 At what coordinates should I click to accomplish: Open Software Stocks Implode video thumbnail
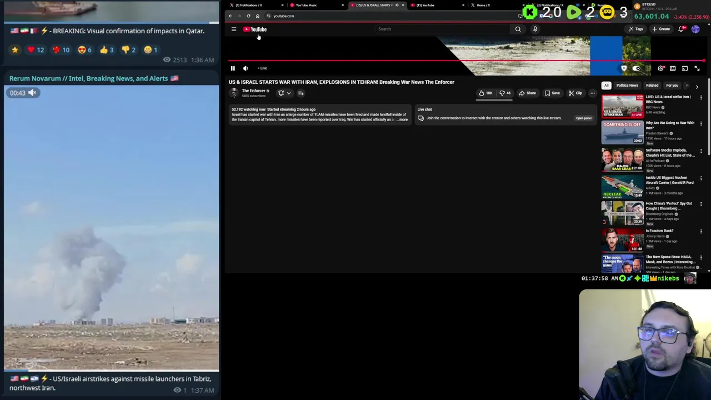pyautogui.click(x=622, y=159)
